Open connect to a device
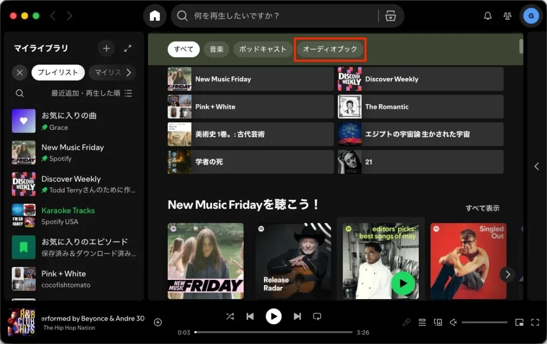The height and width of the screenshot is (344, 547). [438, 323]
